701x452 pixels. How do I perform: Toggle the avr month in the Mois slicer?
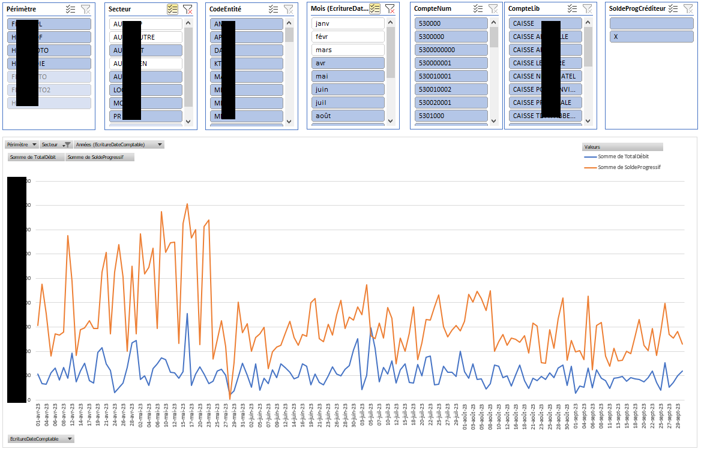(348, 63)
